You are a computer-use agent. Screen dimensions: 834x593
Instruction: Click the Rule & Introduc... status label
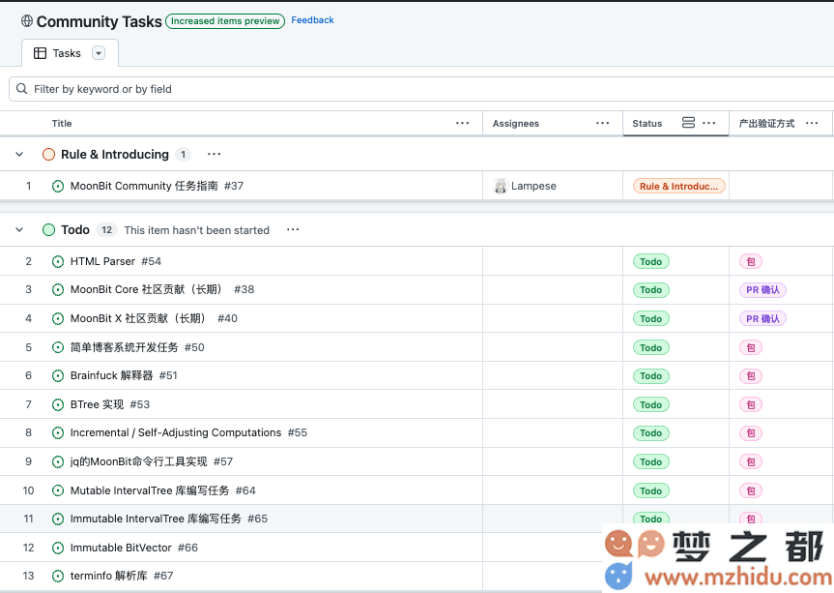[678, 187]
